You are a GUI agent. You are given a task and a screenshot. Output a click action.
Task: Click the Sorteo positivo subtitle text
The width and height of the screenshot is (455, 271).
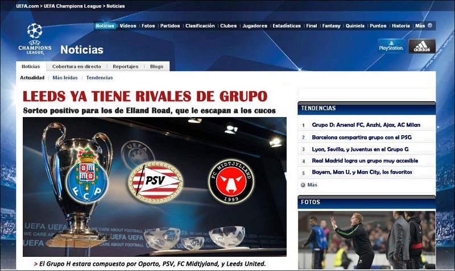click(149, 111)
